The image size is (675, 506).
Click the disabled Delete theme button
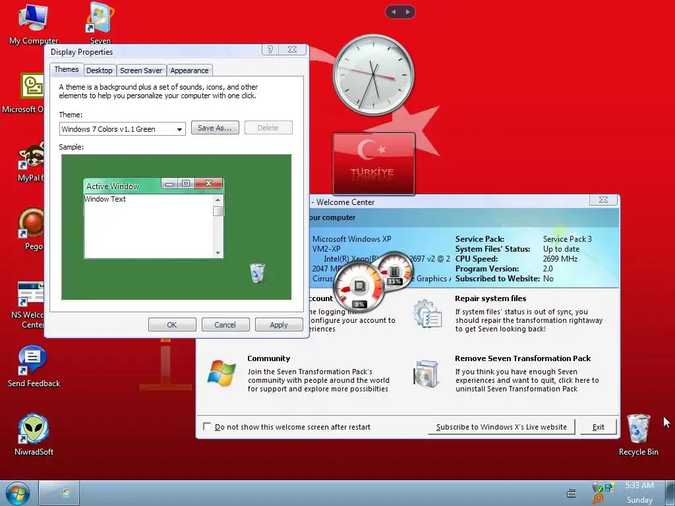[x=268, y=128]
